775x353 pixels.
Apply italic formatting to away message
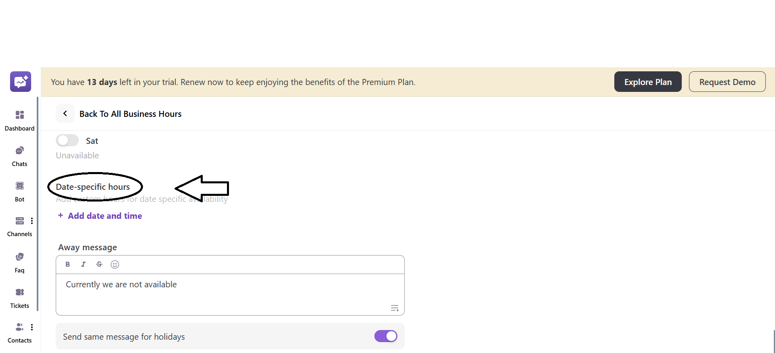point(83,264)
